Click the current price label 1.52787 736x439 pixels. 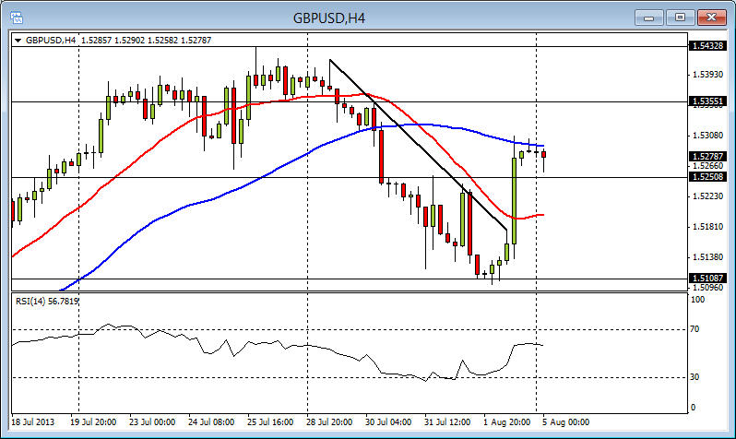pyautogui.click(x=708, y=157)
